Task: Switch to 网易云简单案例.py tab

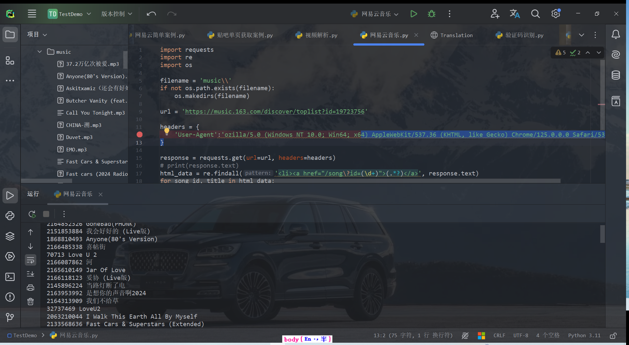Action: (159, 35)
